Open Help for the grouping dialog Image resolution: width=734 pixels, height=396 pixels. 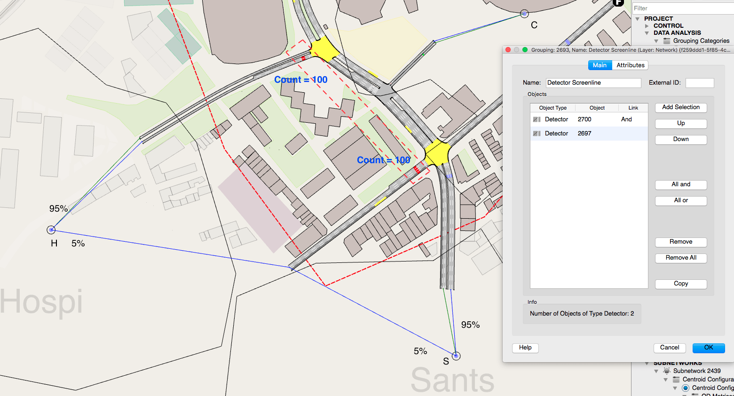click(x=525, y=348)
